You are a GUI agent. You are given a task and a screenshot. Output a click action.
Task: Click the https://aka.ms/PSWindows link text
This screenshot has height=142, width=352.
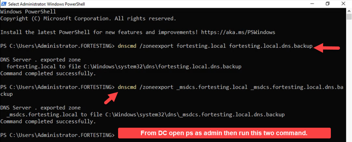click(238, 32)
